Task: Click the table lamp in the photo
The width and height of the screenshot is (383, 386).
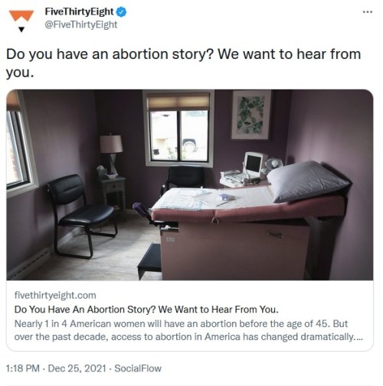Action: (111, 153)
